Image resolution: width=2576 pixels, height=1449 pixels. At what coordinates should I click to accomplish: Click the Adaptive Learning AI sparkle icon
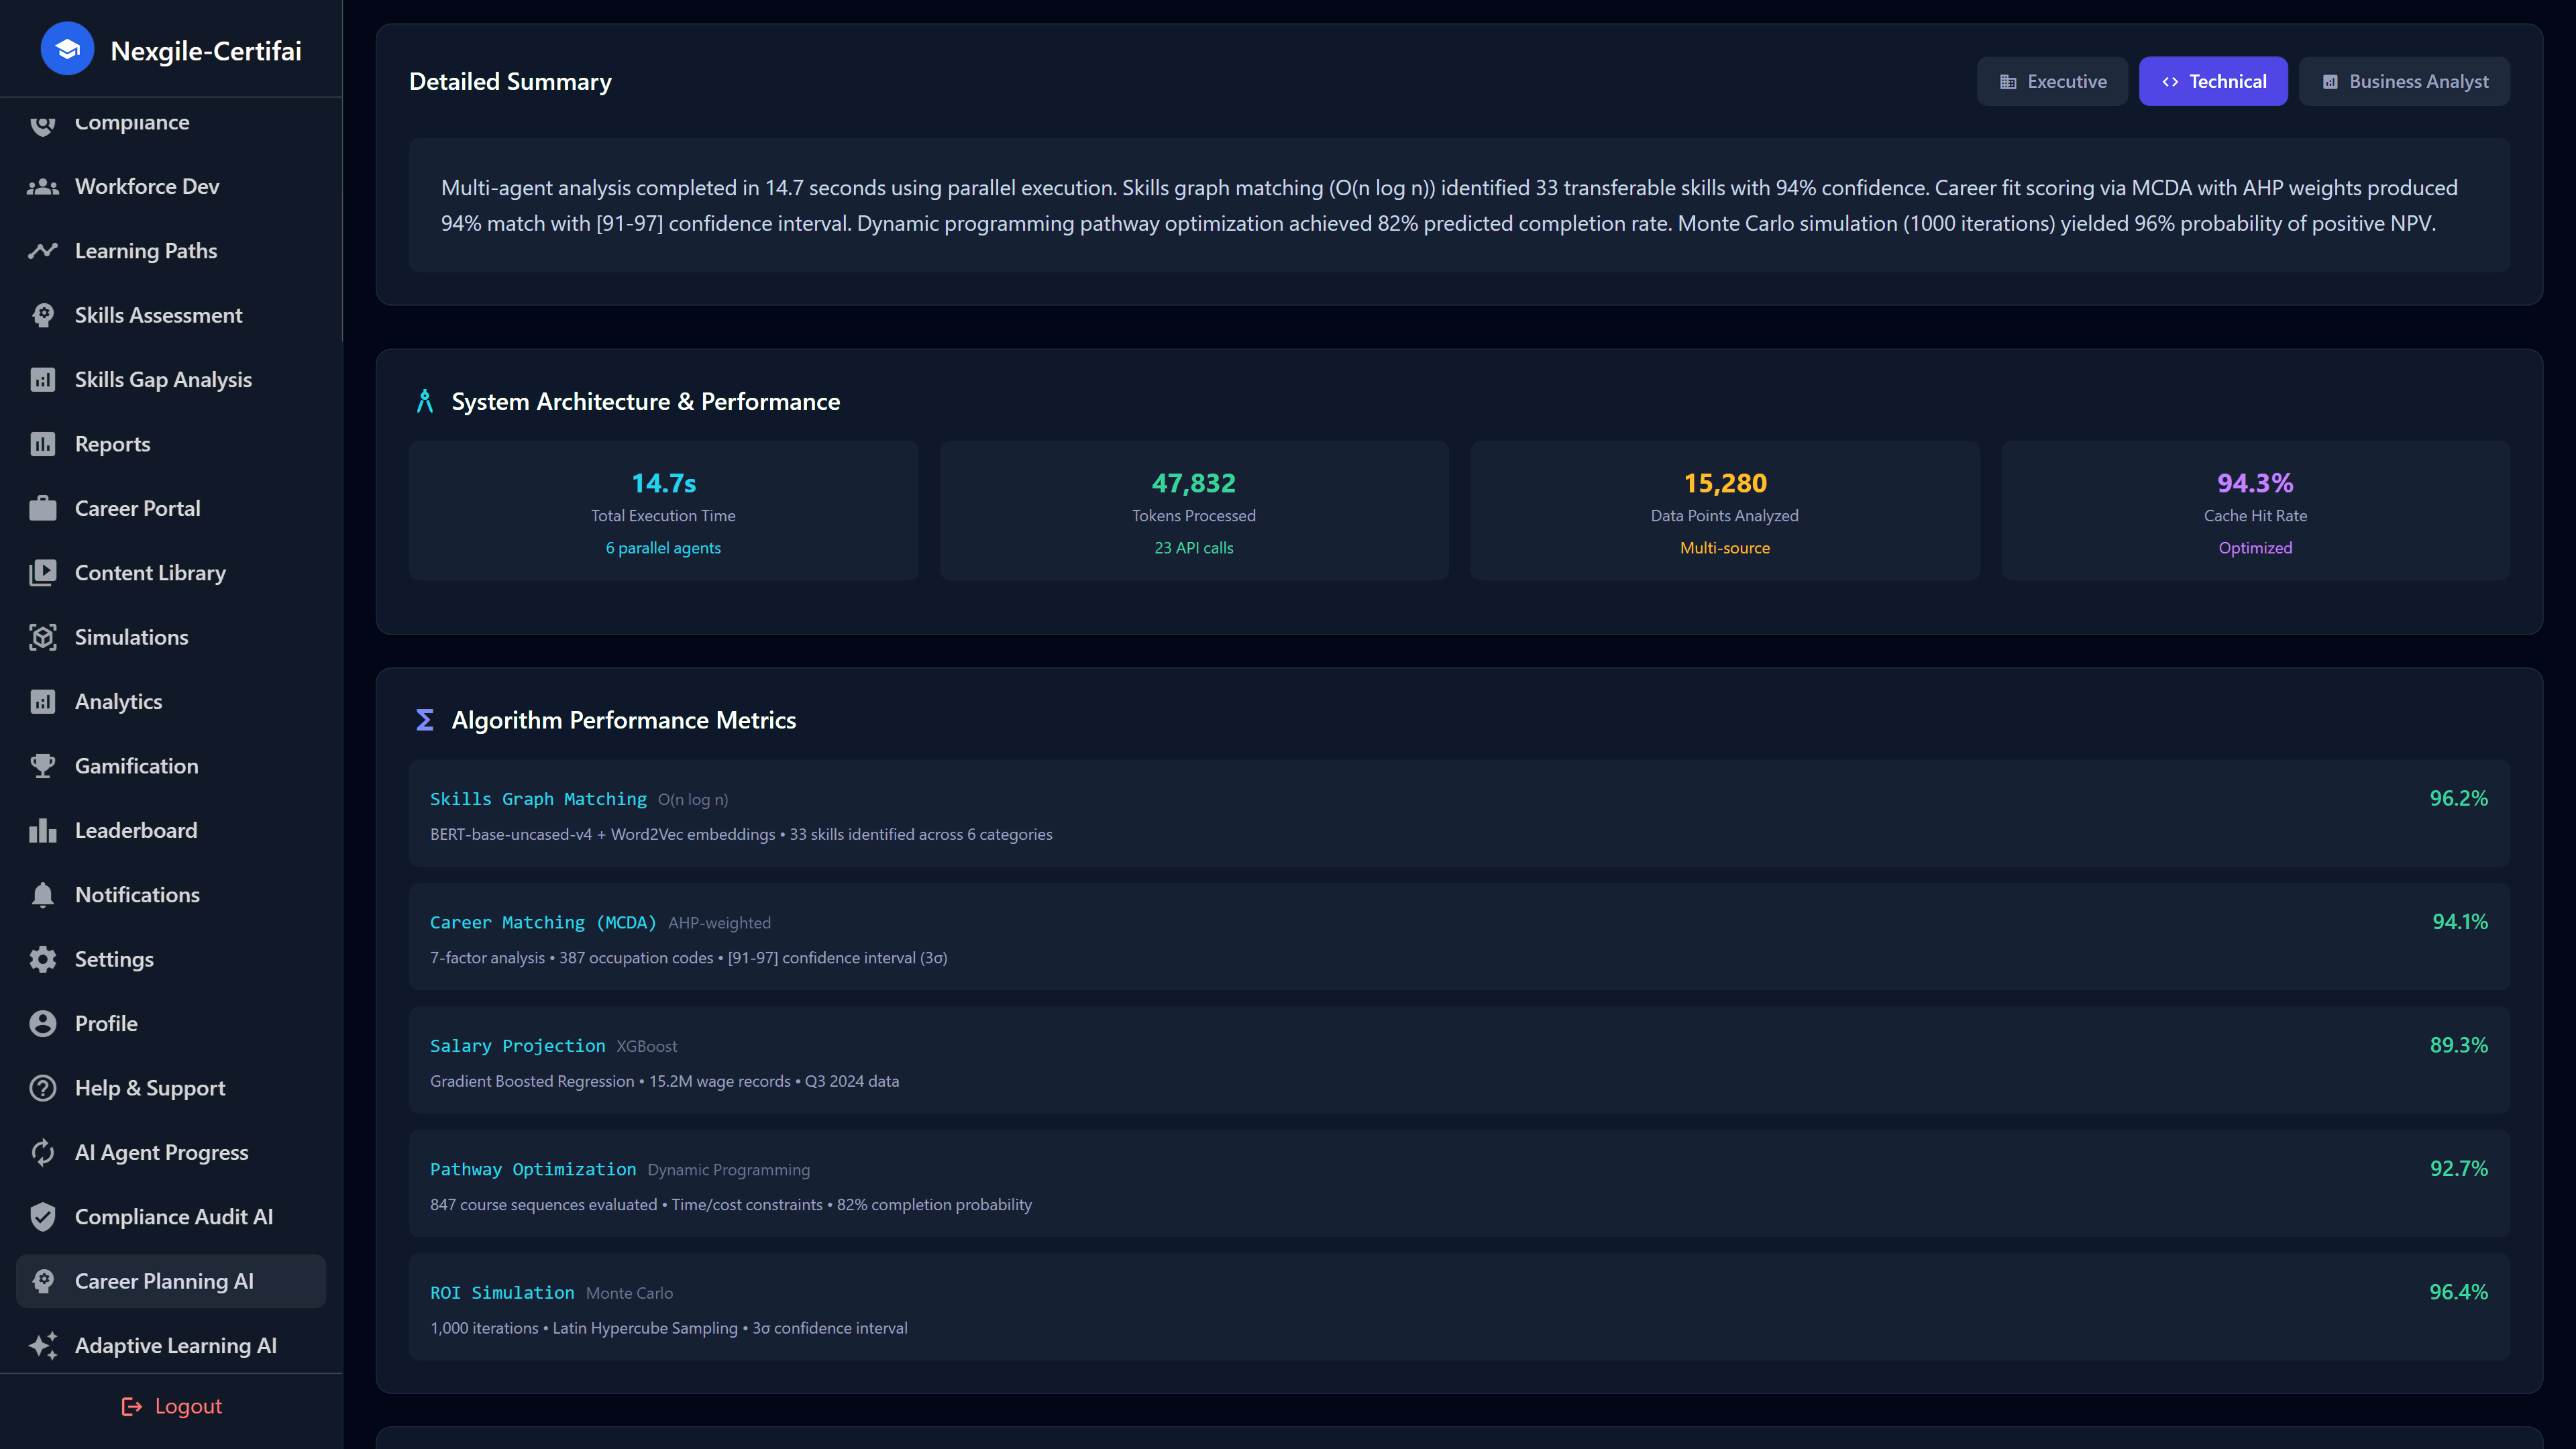(x=42, y=1346)
